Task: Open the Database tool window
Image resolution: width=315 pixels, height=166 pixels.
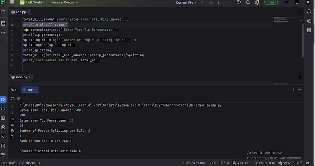Action: [x=309, y=30]
